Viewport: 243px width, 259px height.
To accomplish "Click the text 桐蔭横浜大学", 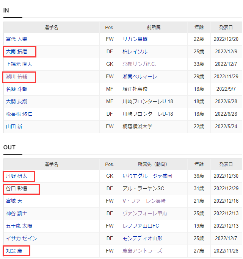I will (137, 127).
